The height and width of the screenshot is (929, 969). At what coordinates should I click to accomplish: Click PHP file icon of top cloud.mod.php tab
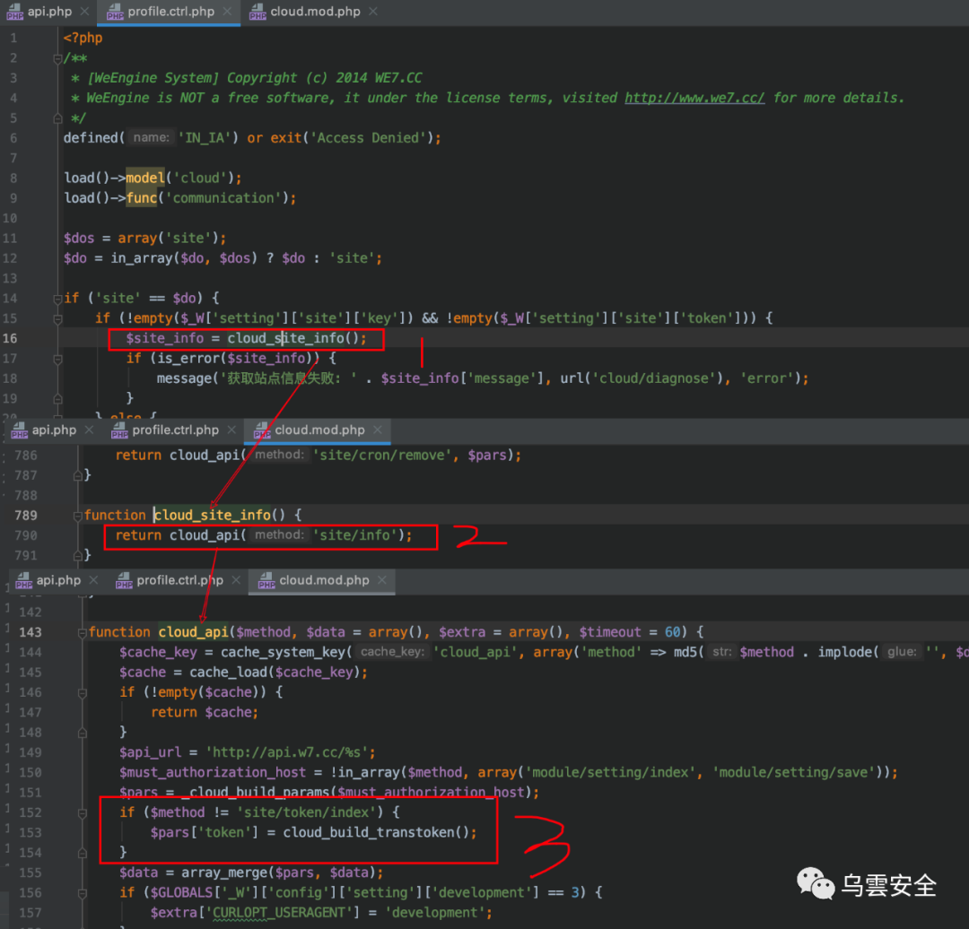(x=258, y=13)
